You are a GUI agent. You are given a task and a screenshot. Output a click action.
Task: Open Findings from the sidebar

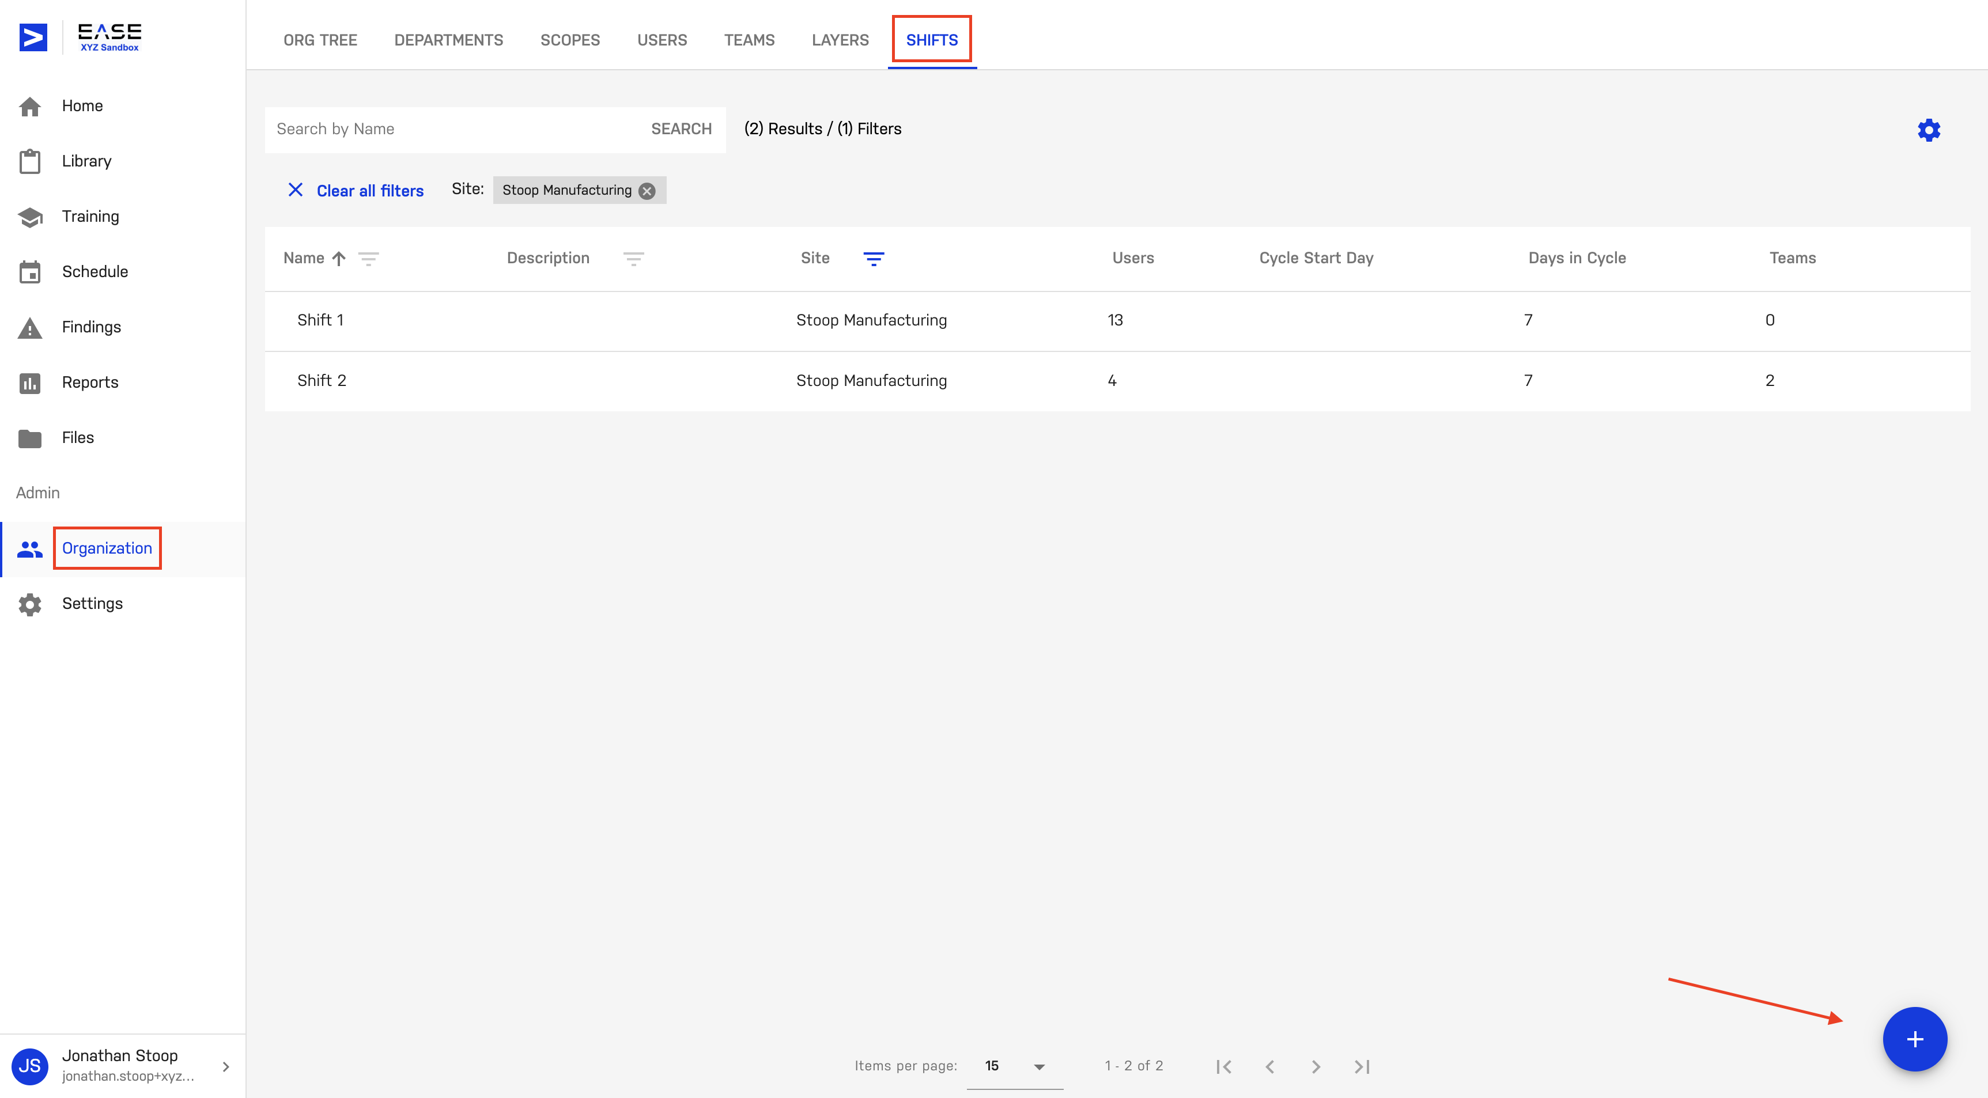(x=91, y=327)
